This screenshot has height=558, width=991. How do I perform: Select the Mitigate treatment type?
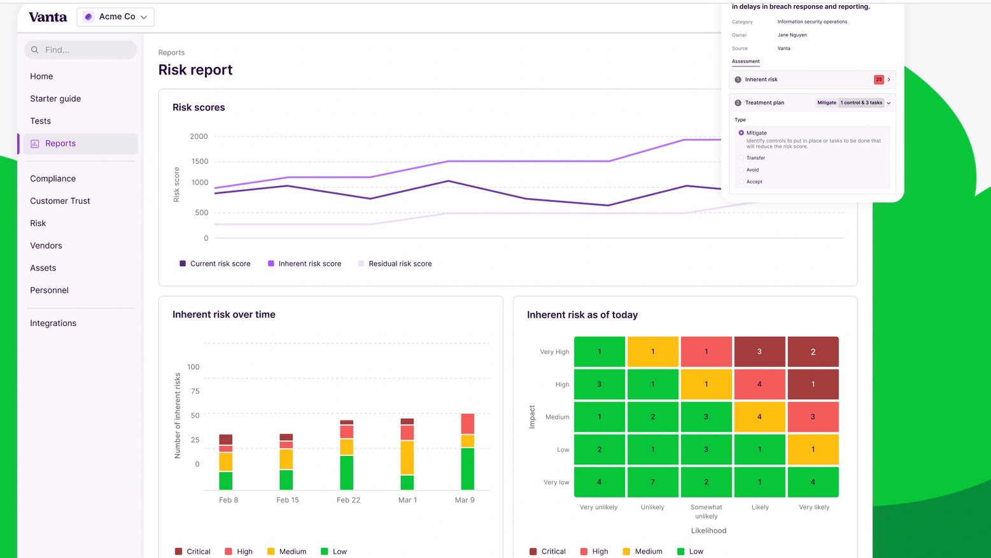coord(741,133)
